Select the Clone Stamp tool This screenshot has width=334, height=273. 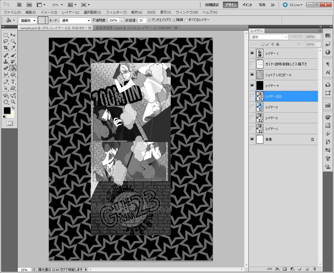(6, 61)
